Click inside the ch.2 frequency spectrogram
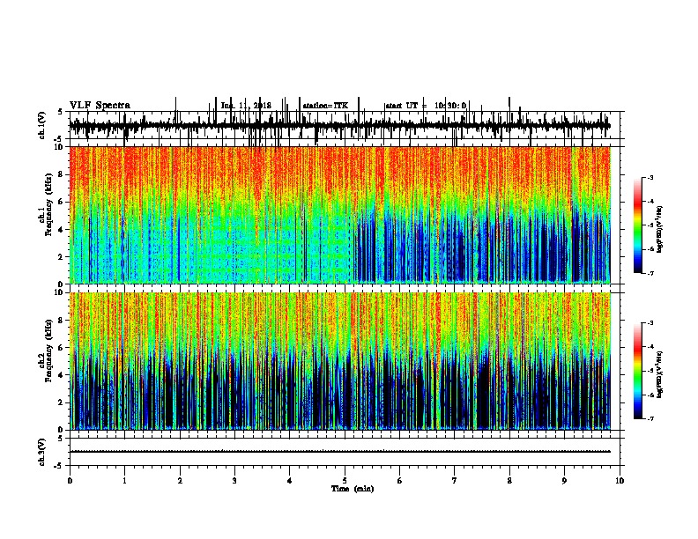 pos(339,361)
